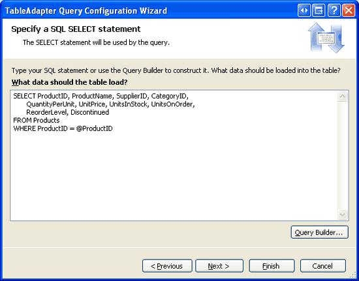
Task: Click the scroll down arrow of SQL box
Action: pyautogui.click(x=342, y=214)
